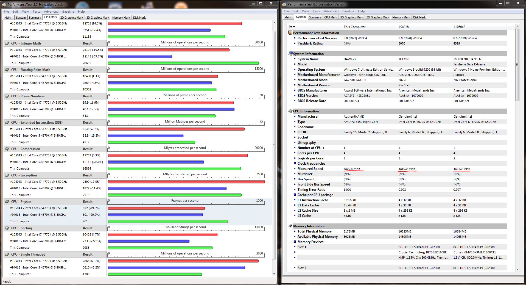Click the right window's scroll-up arrow
The width and height of the screenshot is (526, 285).
click(x=517, y=26)
